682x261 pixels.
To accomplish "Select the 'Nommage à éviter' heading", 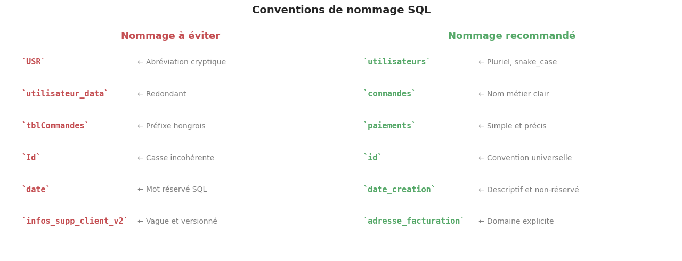I will point(170,36).
